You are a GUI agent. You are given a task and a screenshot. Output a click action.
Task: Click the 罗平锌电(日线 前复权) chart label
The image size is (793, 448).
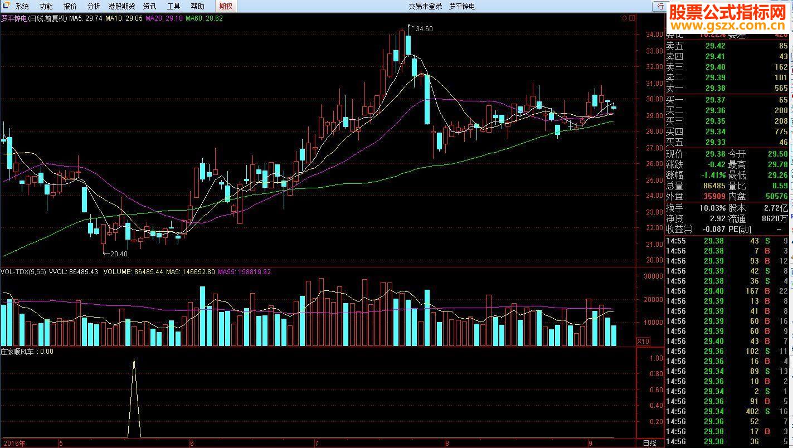(34, 18)
